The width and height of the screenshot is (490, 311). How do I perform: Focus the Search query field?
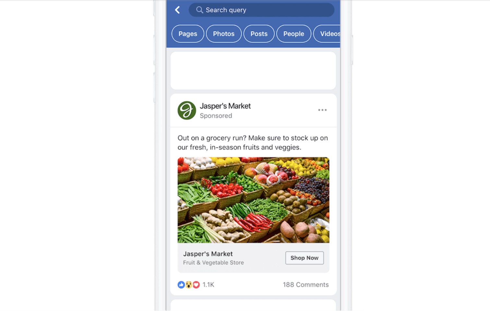pyautogui.click(x=261, y=10)
